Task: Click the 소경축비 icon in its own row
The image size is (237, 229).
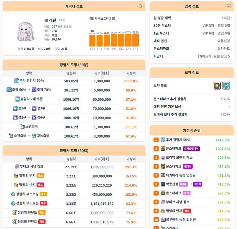Action: 23,127
